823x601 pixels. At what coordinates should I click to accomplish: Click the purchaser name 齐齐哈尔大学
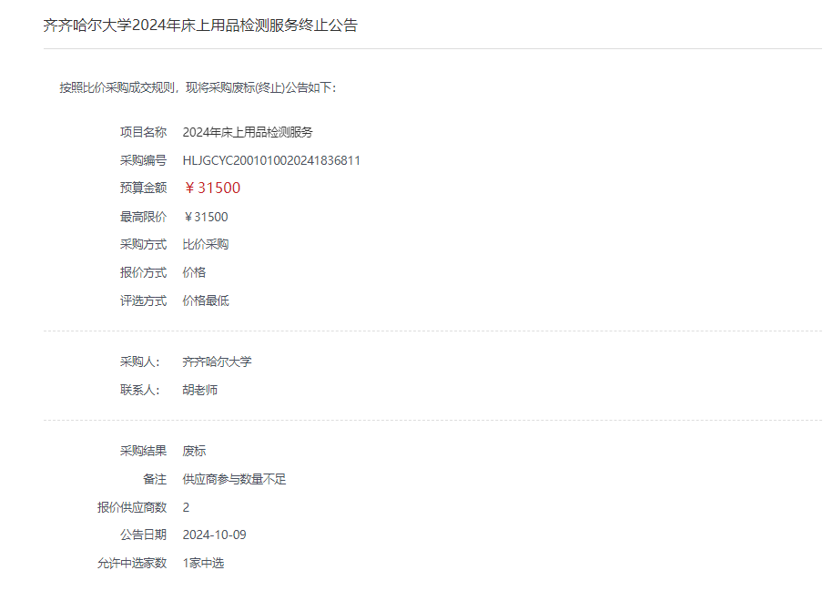coord(217,362)
